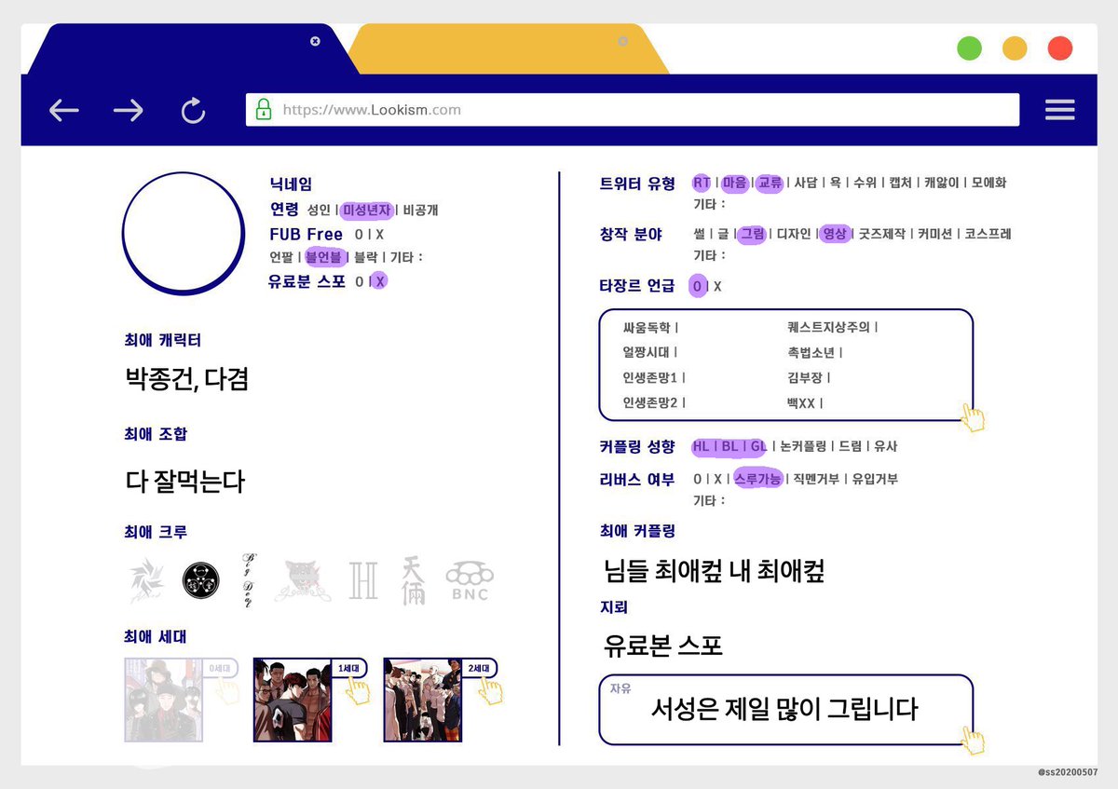Click the hand pointer on 2세대 label
Screen dimensions: 1118x789
pyautogui.click(x=490, y=690)
